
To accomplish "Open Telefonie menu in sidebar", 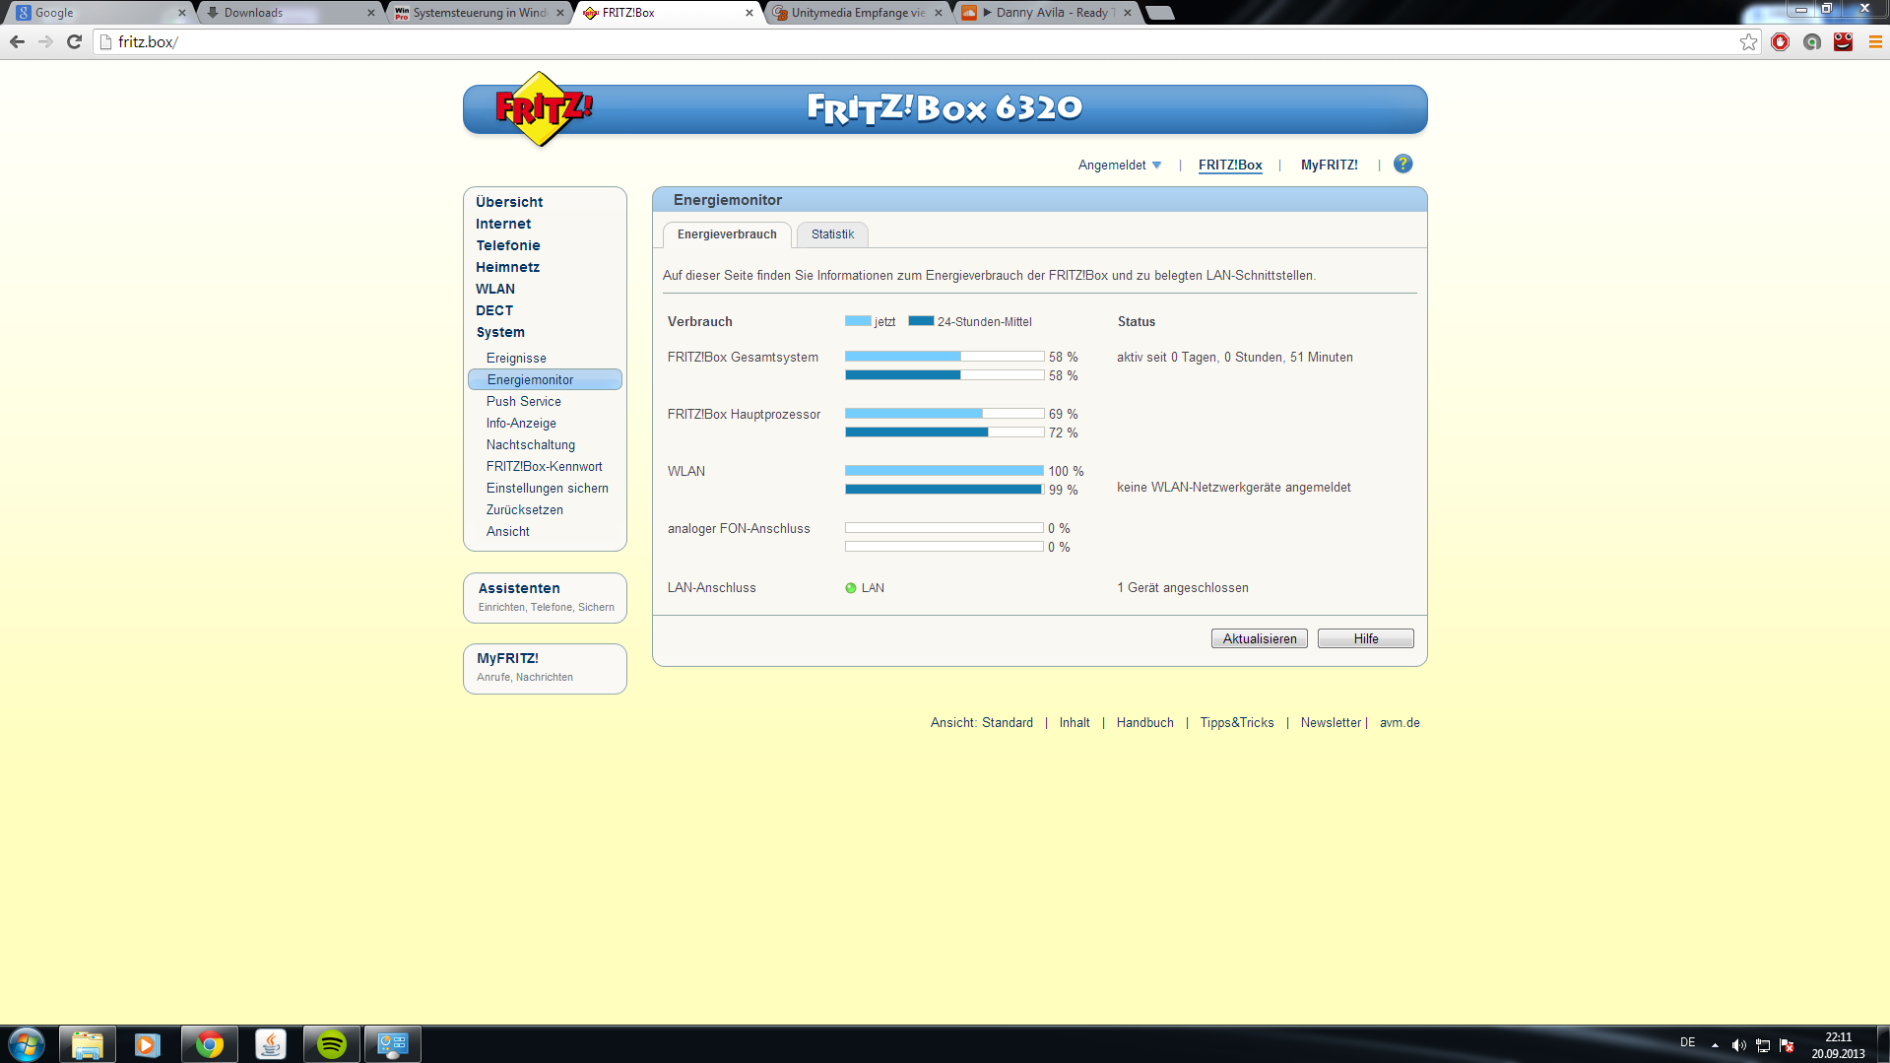I will click(x=508, y=245).
